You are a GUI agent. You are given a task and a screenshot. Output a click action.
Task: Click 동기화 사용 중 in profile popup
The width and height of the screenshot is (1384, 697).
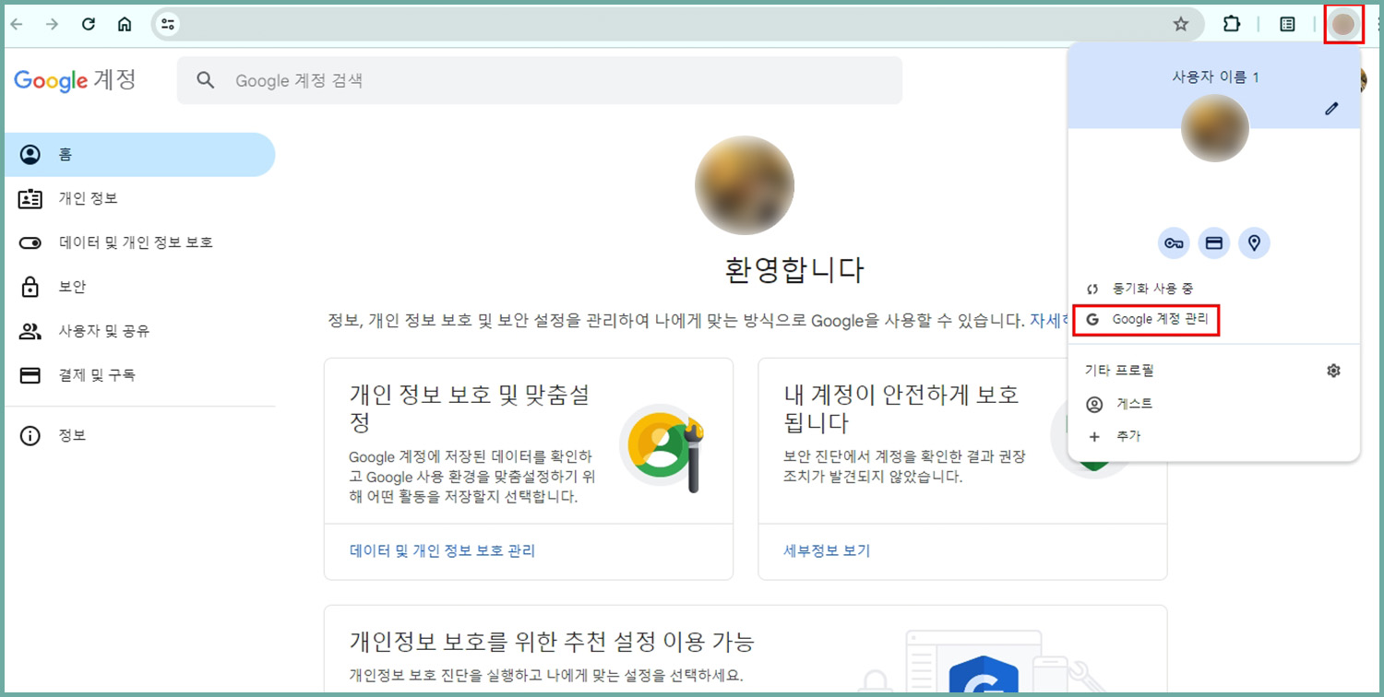1213,289
